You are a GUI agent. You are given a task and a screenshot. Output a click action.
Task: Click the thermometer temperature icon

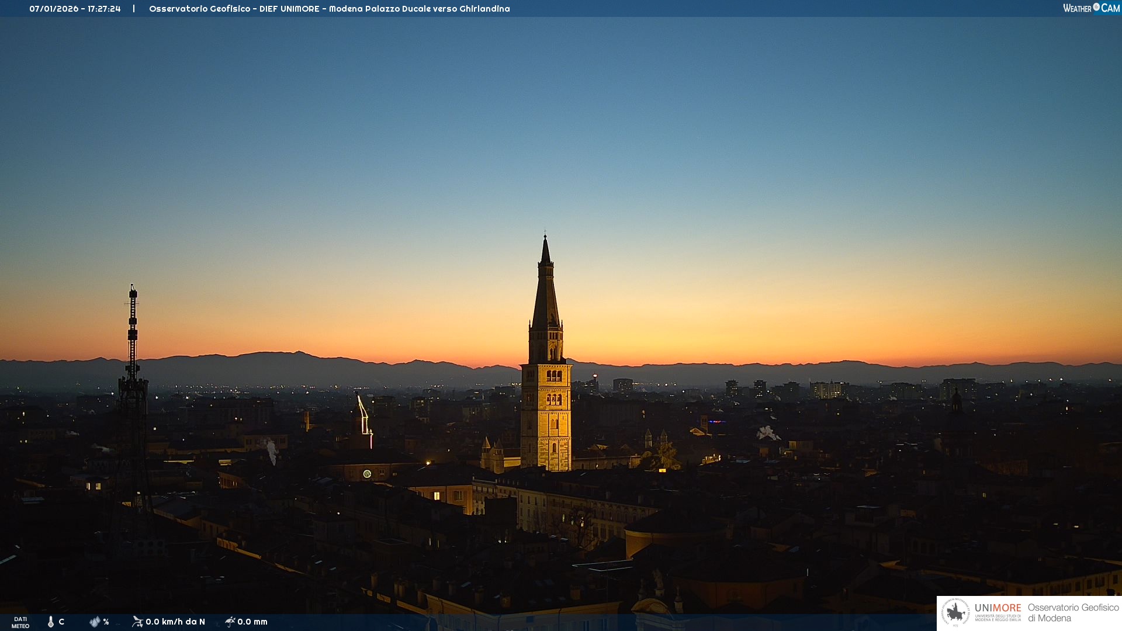(51, 622)
